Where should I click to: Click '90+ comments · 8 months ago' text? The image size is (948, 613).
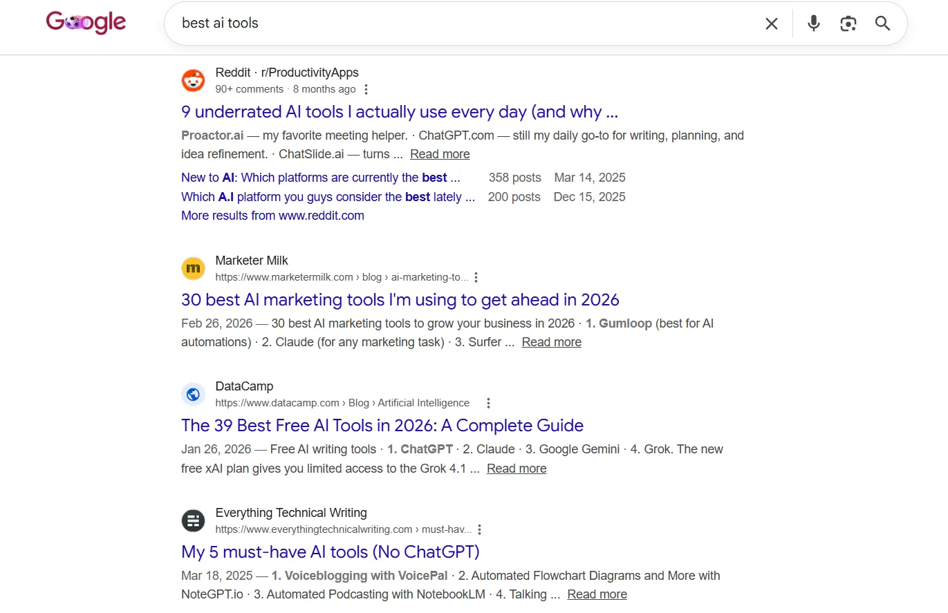pos(286,89)
